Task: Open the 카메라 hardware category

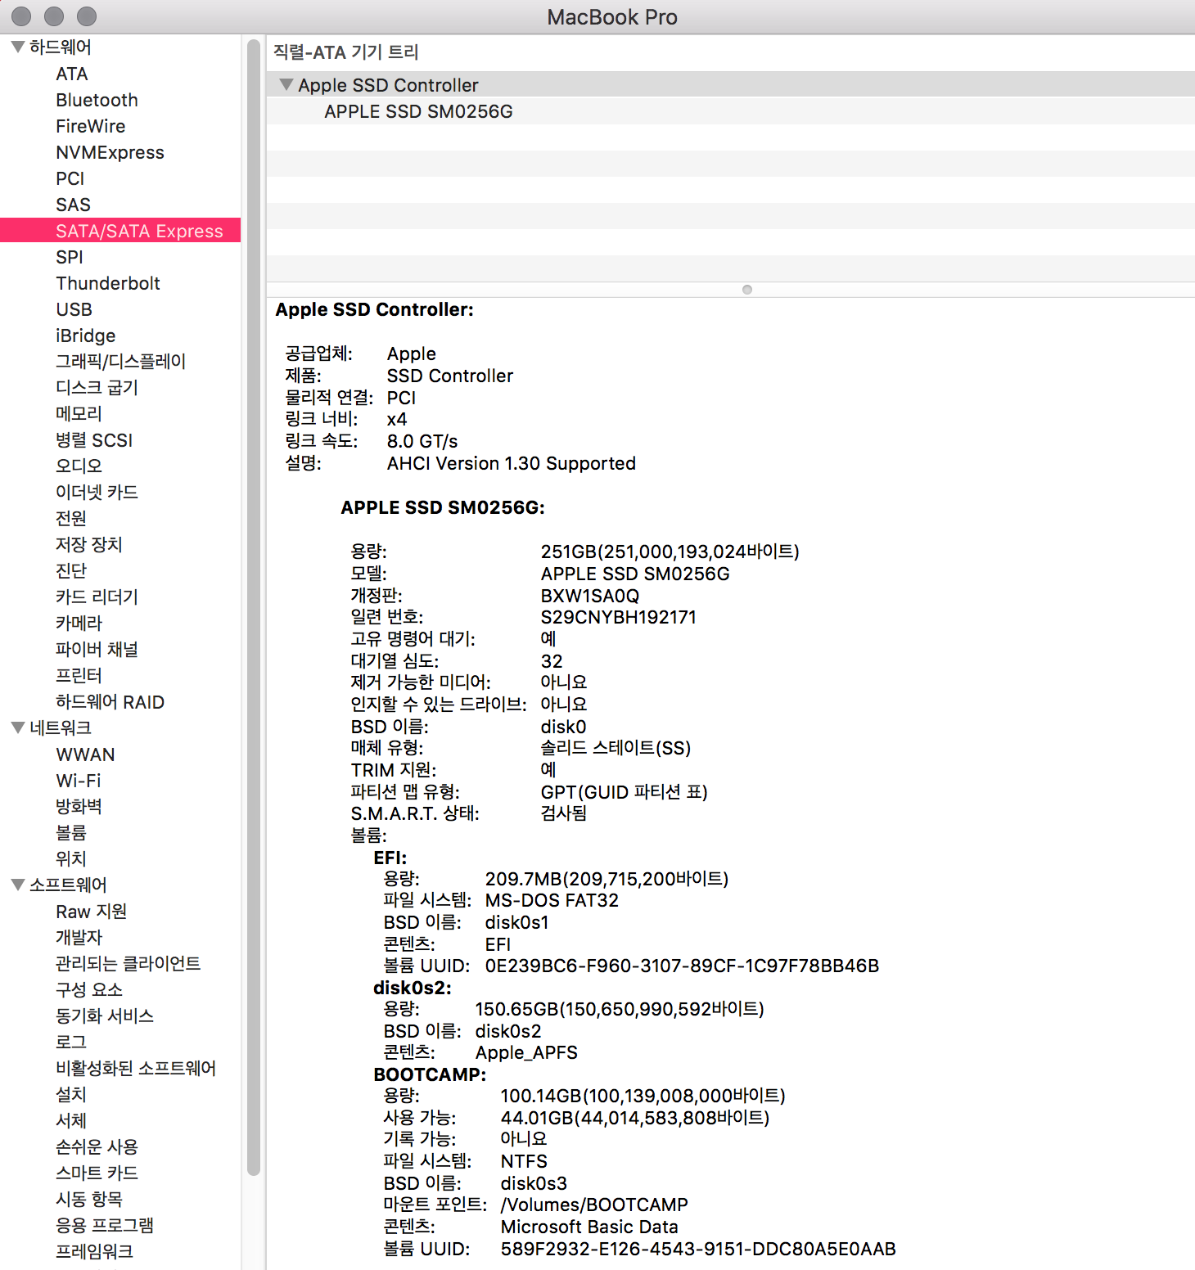Action: click(79, 624)
